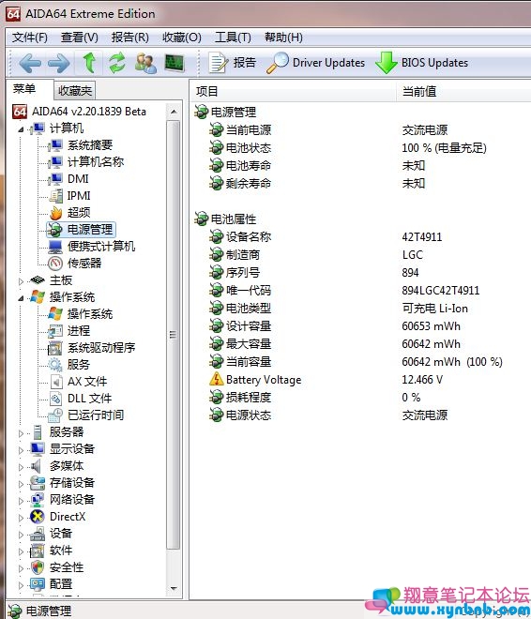Open the 工具(T) menu
Screen dimensions: 531x619
[233, 38]
